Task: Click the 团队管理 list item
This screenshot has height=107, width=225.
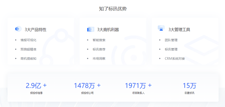Action: point(171,40)
